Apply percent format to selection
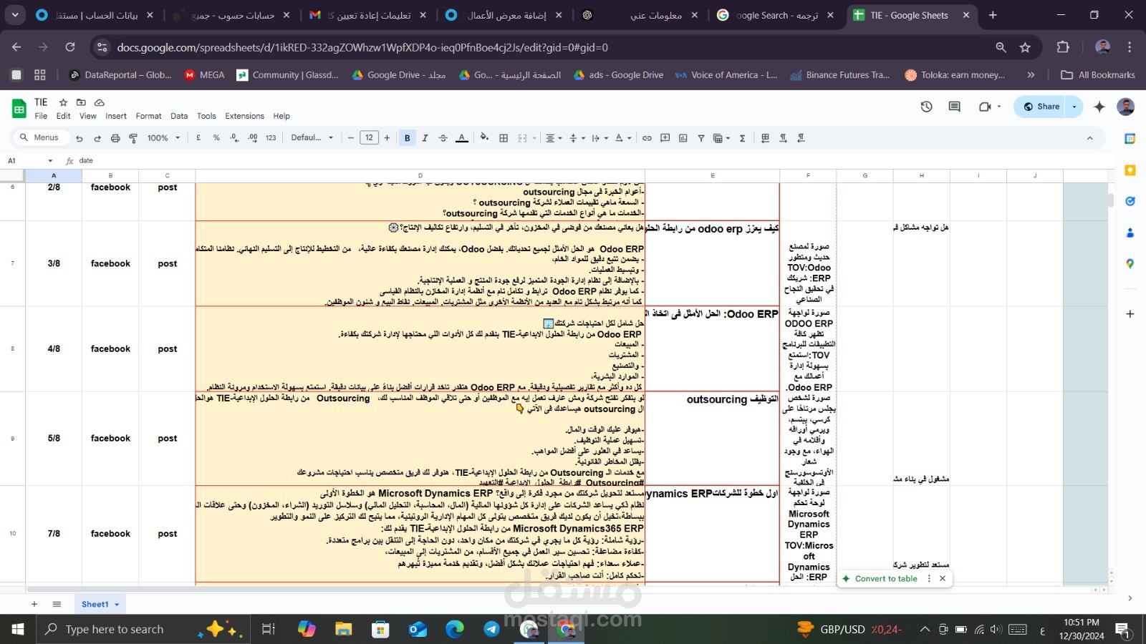 (x=216, y=138)
